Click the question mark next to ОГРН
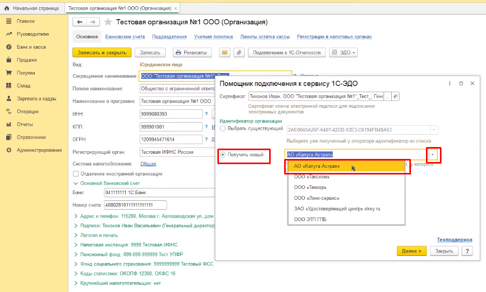 click(206, 139)
